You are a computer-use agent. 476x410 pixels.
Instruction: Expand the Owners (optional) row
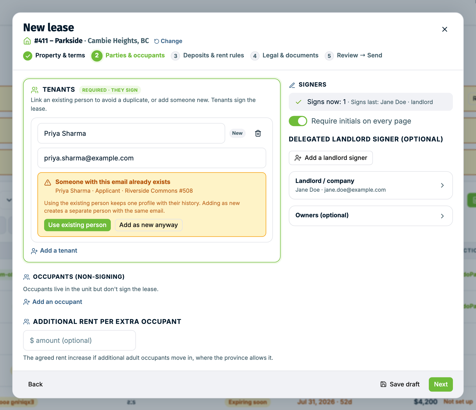pyautogui.click(x=371, y=216)
